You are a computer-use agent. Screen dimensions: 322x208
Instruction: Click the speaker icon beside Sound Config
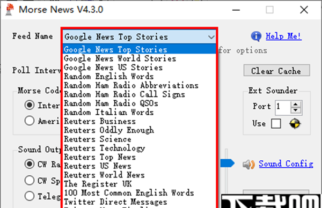248,164
